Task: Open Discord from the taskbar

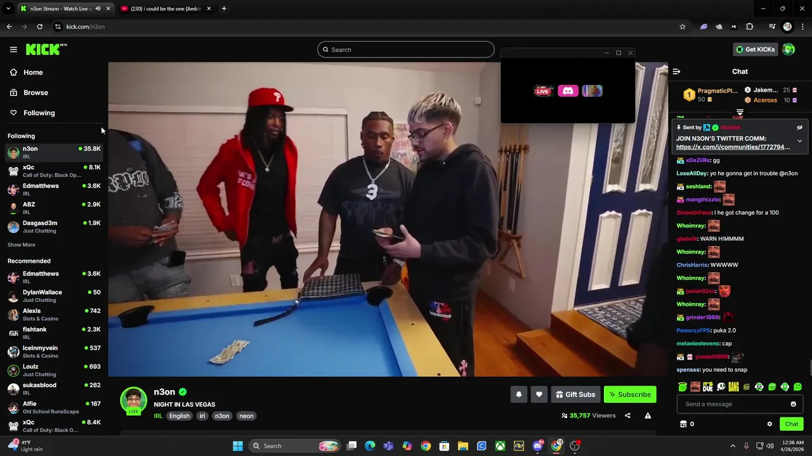Action: [538, 446]
